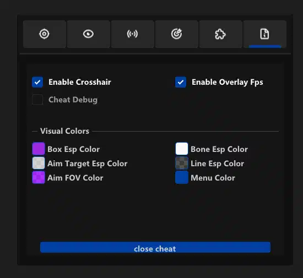Open the radio signal waves tab
The height and width of the screenshot is (278, 303).
click(133, 34)
